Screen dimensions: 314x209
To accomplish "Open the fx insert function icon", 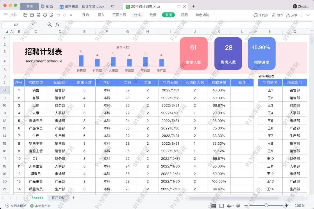I will tap(58, 25).
